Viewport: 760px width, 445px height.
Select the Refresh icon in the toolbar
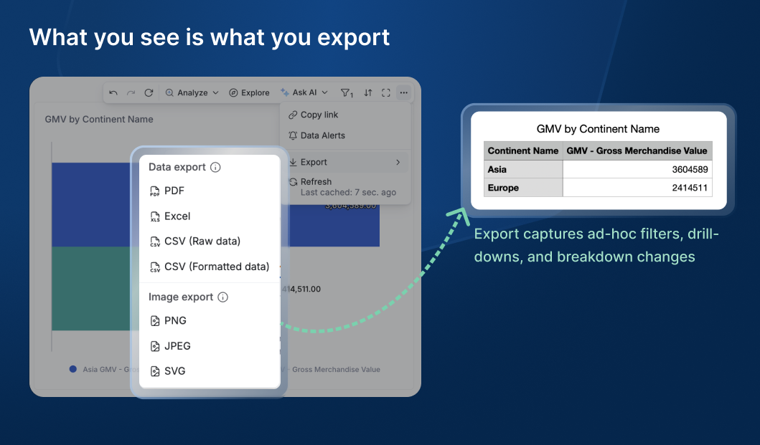coord(149,92)
